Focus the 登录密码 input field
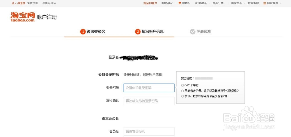 click(x=149, y=88)
